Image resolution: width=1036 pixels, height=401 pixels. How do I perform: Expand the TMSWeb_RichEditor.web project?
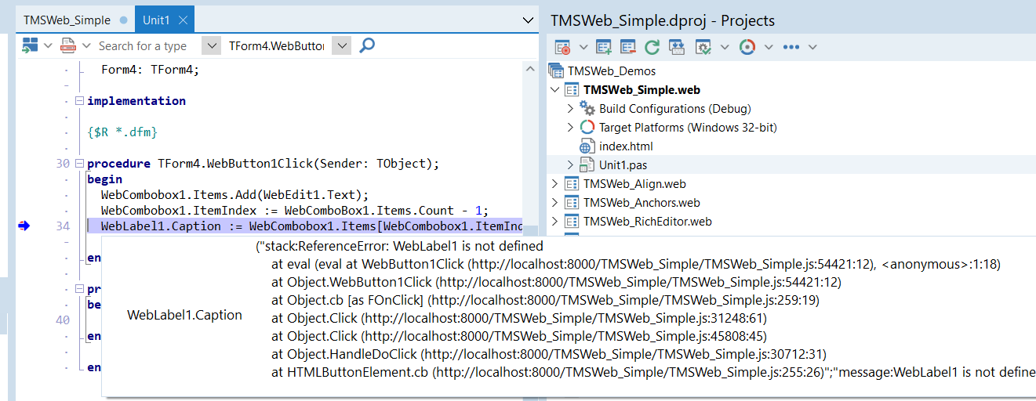pos(555,221)
